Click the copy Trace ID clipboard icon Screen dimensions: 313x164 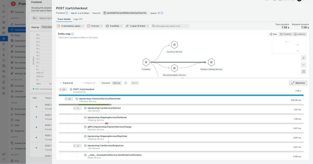point(105,13)
